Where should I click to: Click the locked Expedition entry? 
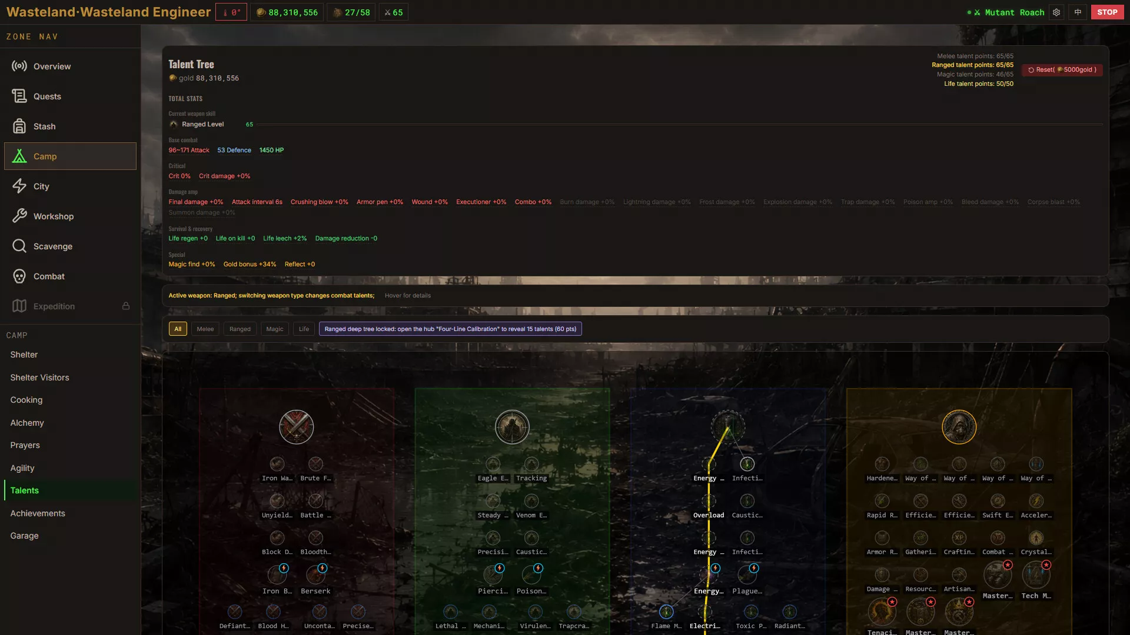coord(70,306)
